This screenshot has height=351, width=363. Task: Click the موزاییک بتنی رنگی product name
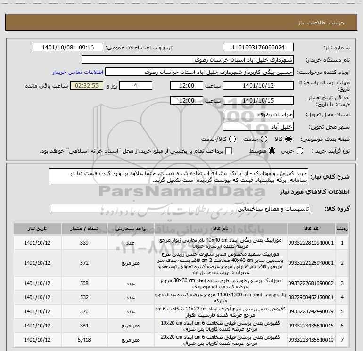click(x=221, y=243)
